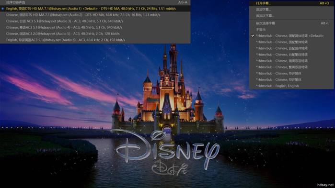Select HdmvSub Chinese 简英双语特效 subtitle
The image size is (335, 188).
coord(291,61)
